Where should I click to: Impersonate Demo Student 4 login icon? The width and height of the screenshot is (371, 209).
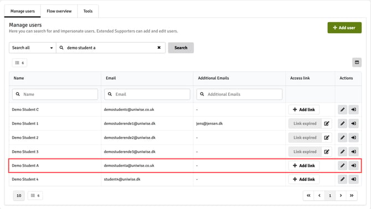pos(353,179)
